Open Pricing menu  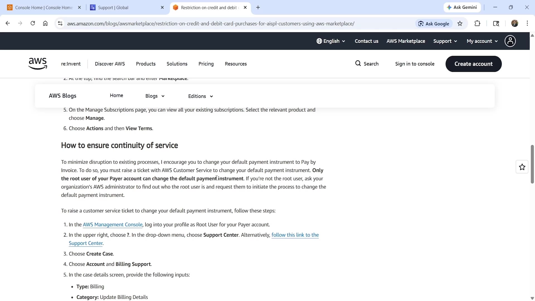tap(206, 64)
